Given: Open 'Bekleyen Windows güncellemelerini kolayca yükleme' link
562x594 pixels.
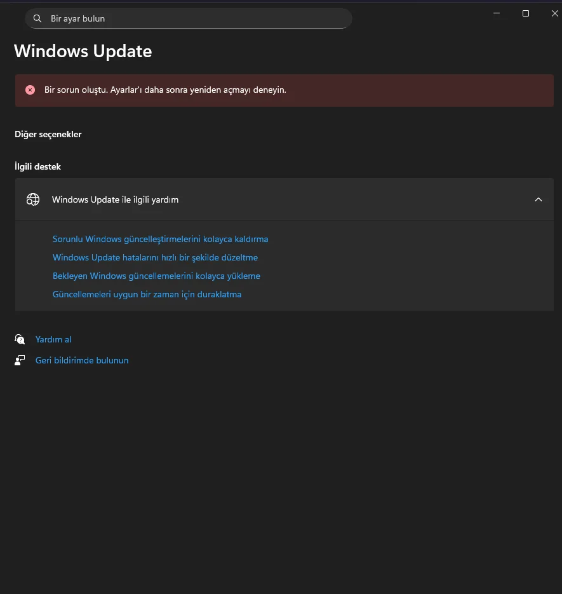Looking at the screenshot, I should point(156,276).
